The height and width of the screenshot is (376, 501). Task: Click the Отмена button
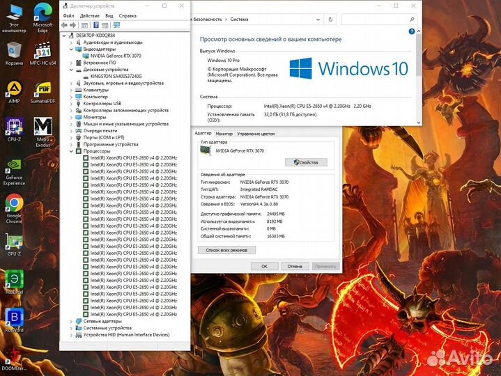pos(295,266)
